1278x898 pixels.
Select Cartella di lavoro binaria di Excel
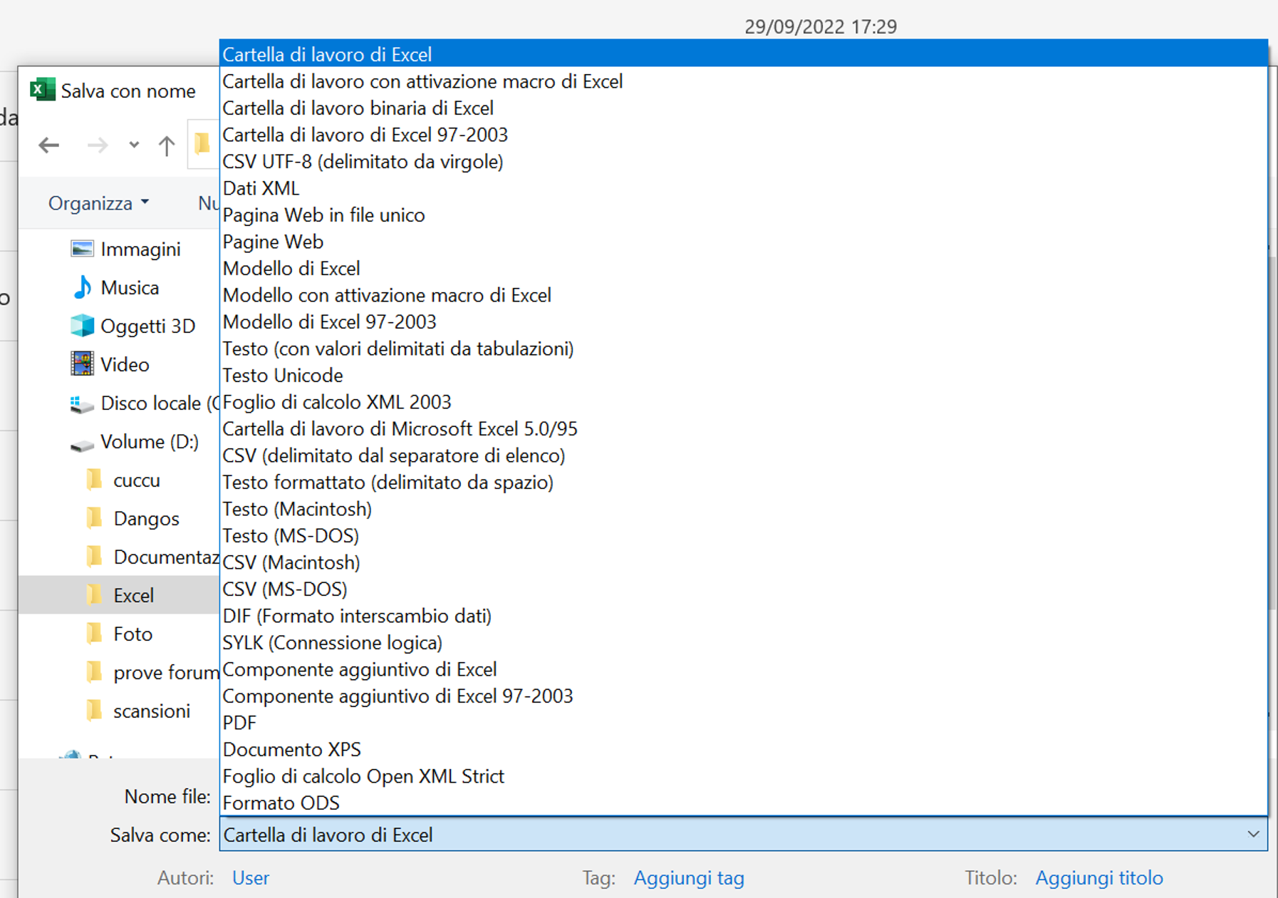pyautogui.click(x=744, y=108)
